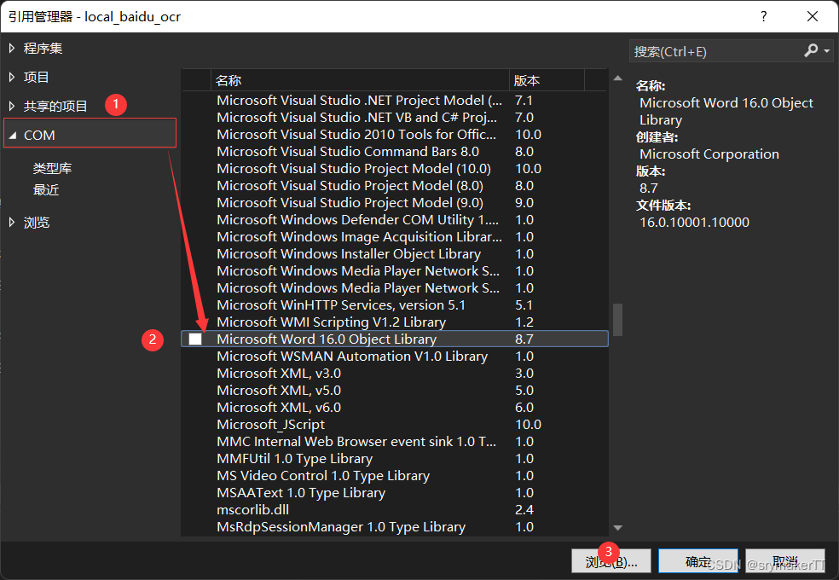This screenshot has height=580, width=839.
Task: Check the Microsoft Word 16.0 Object Library checkbox
Action: coord(195,339)
